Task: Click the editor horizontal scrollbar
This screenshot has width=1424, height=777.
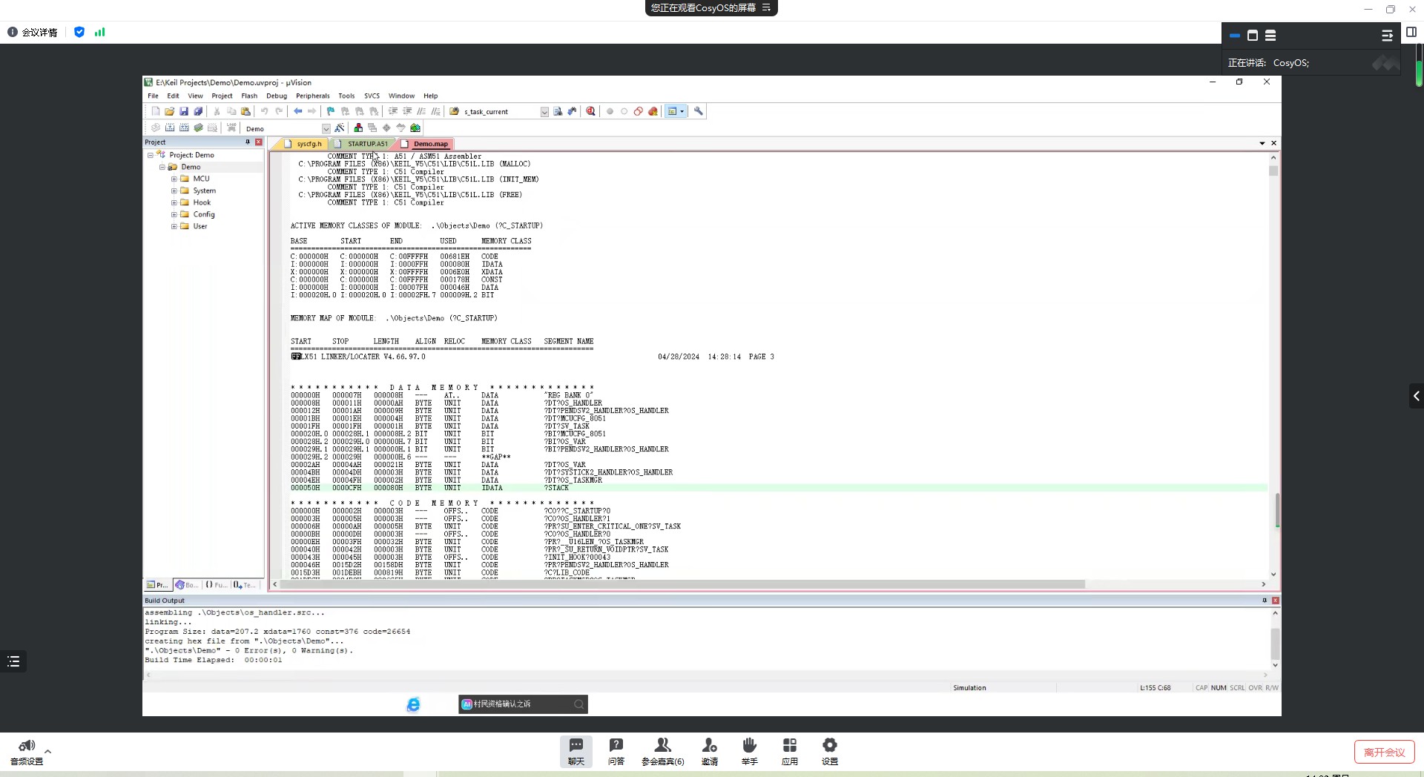Action: [x=682, y=584]
